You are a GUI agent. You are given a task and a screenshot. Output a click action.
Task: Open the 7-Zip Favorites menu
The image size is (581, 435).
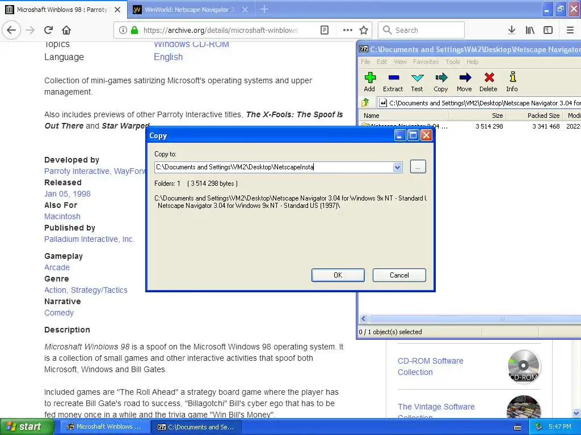point(426,62)
